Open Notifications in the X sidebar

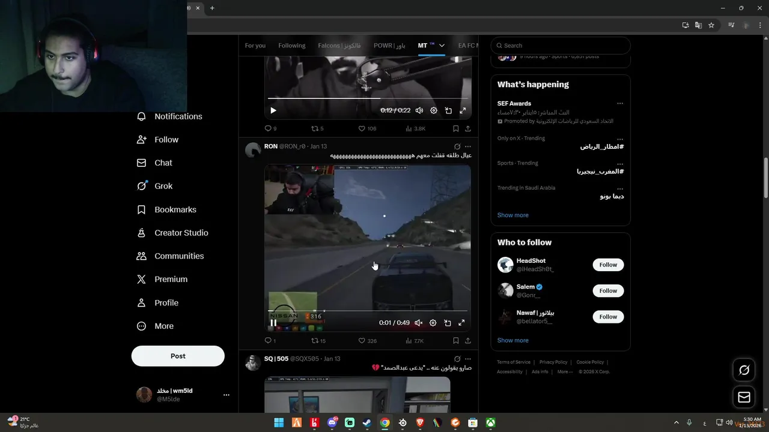[170, 116]
